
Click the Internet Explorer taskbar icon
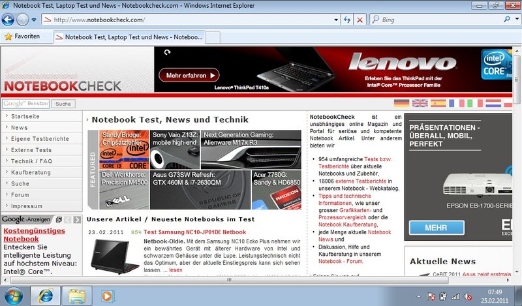click(46, 296)
